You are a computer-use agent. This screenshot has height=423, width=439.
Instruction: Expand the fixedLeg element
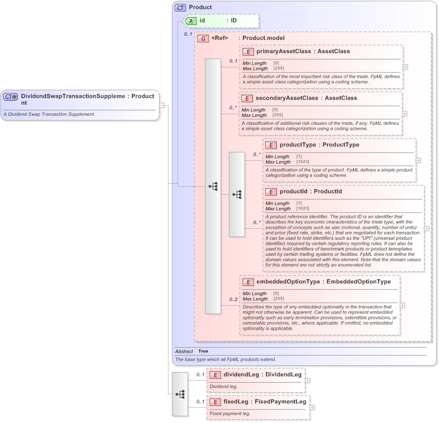click(312, 408)
